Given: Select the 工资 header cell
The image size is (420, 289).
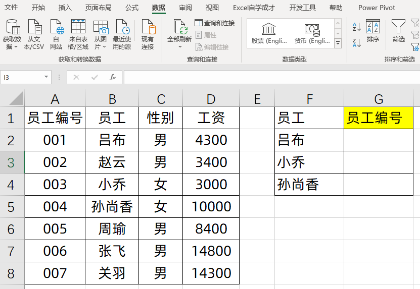Looking at the screenshot, I should click(x=211, y=118).
